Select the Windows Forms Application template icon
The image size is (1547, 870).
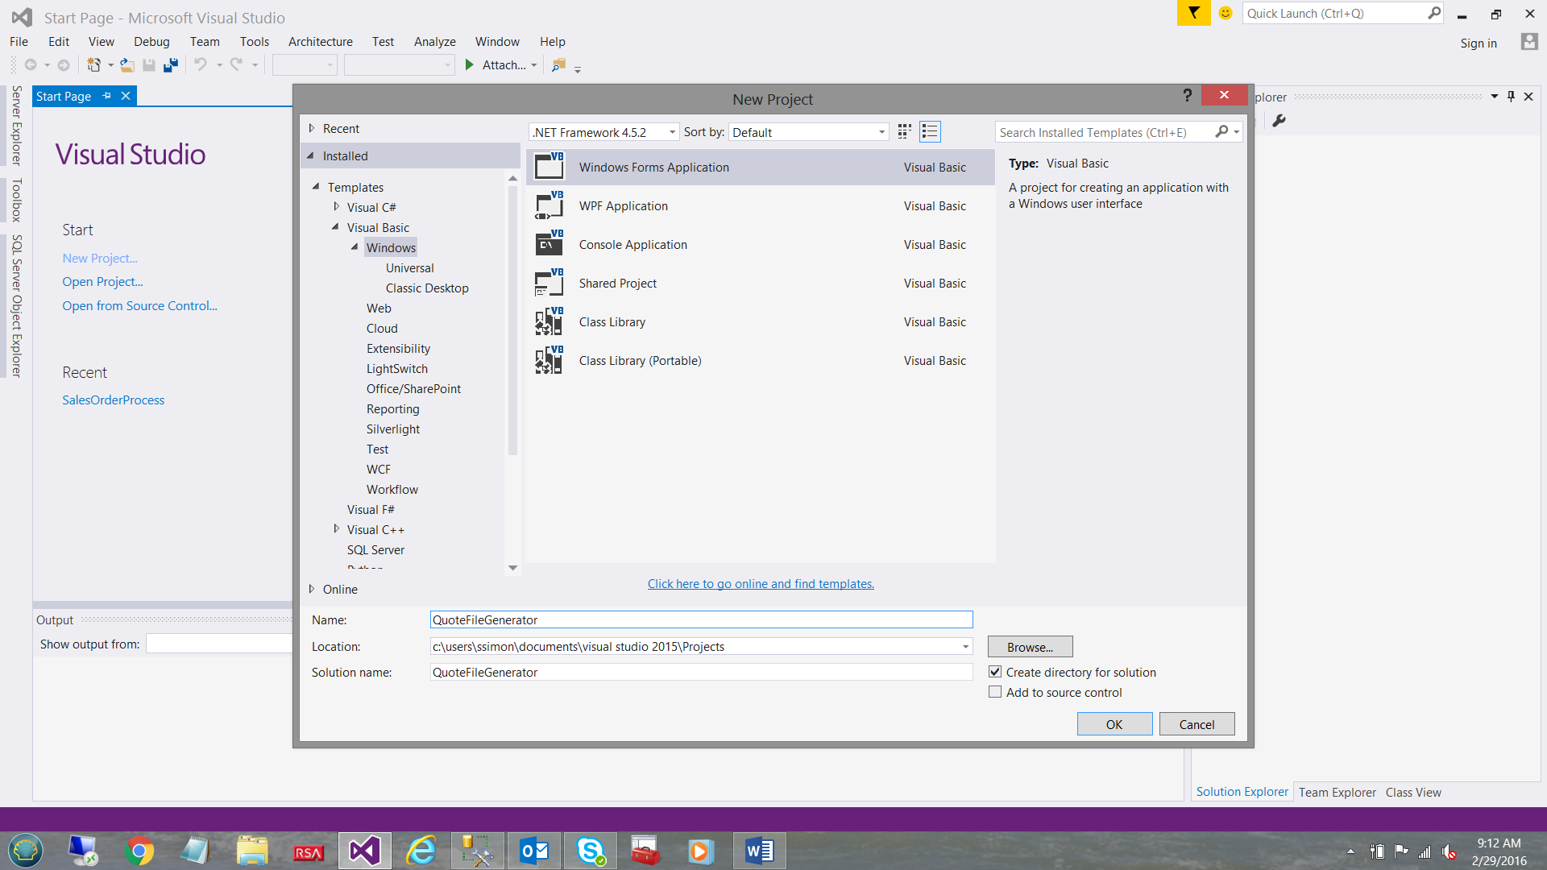549,167
